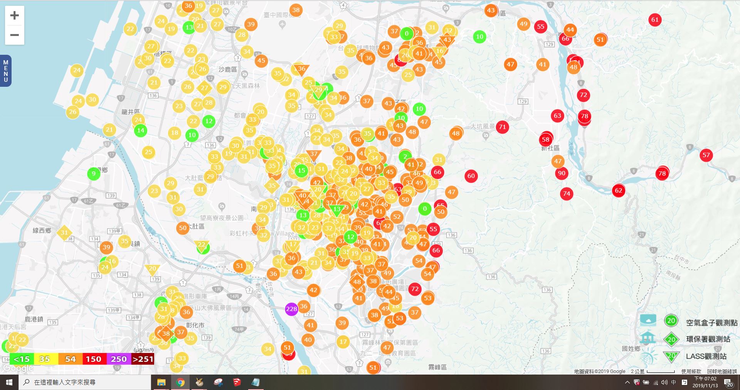Open the Snipping Tool taskbar icon
This screenshot has width=740, height=390.
point(218,382)
